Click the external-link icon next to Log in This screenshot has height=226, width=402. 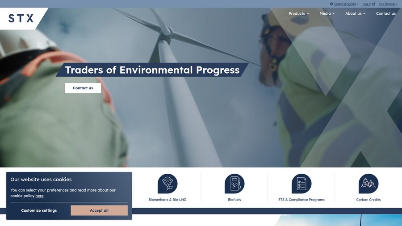373,4
